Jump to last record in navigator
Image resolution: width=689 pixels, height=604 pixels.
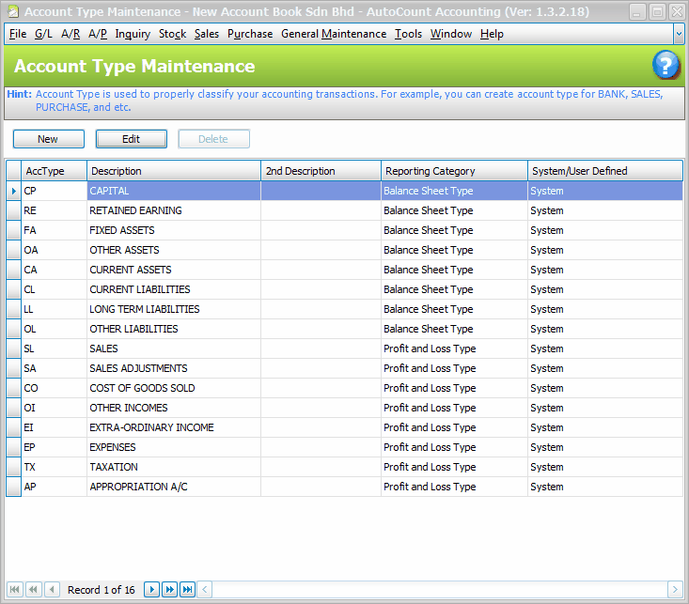click(x=187, y=589)
